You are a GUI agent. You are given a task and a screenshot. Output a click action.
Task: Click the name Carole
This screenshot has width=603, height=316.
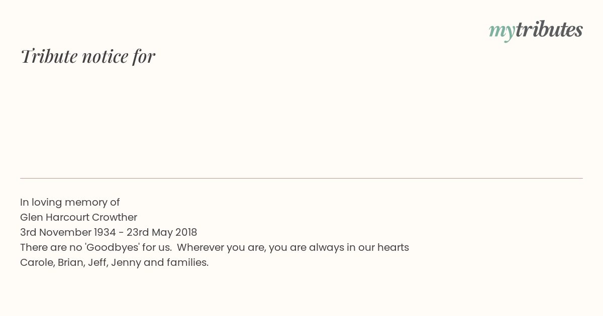pyautogui.click(x=37, y=262)
